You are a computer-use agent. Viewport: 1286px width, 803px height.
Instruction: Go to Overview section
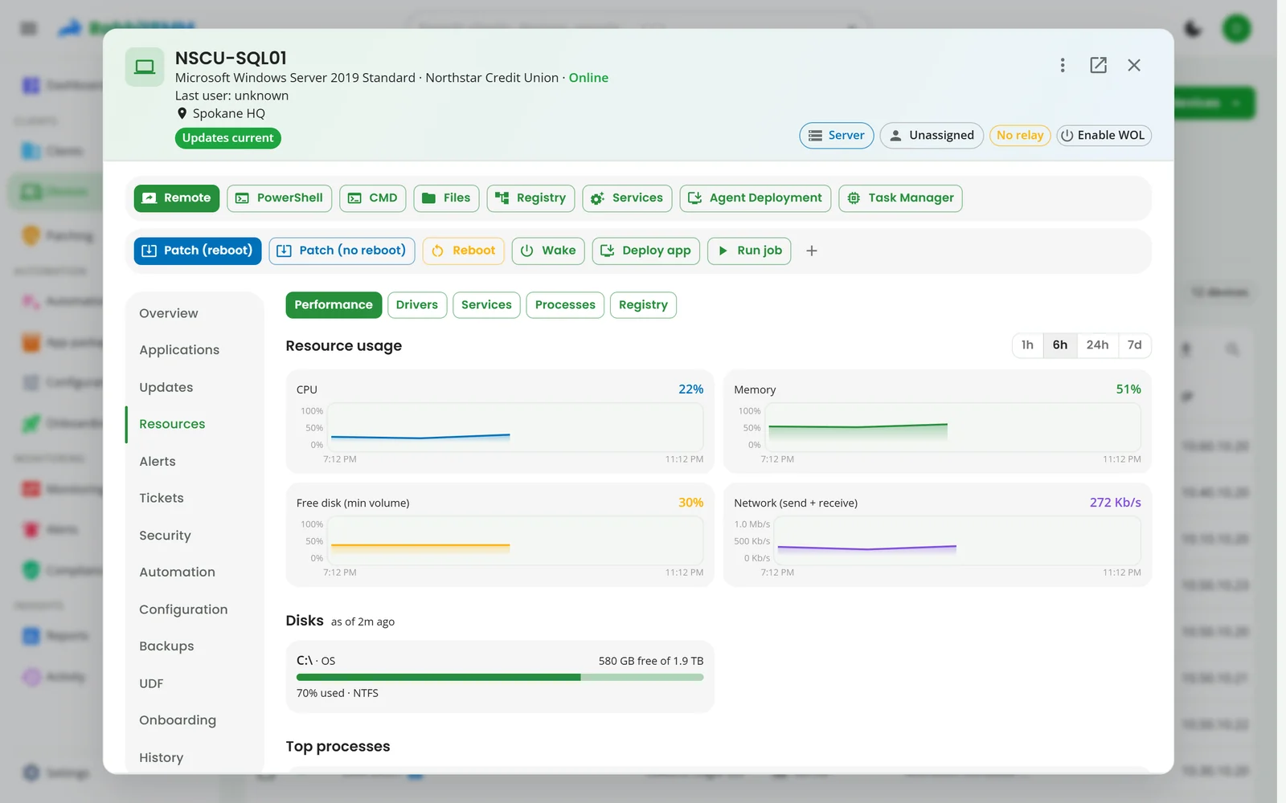[x=195, y=313]
